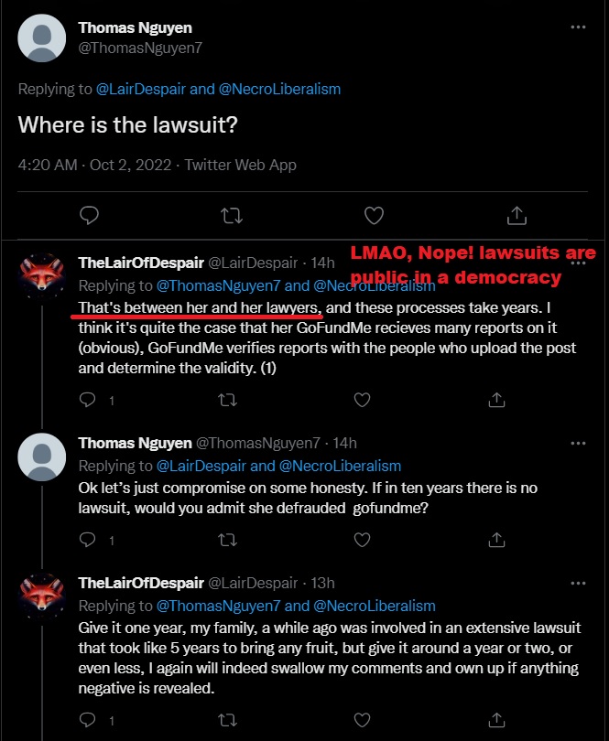Image resolution: width=609 pixels, height=741 pixels.
Task: Open Thomas Nguyen's profile name at top
Action: pyautogui.click(x=135, y=27)
